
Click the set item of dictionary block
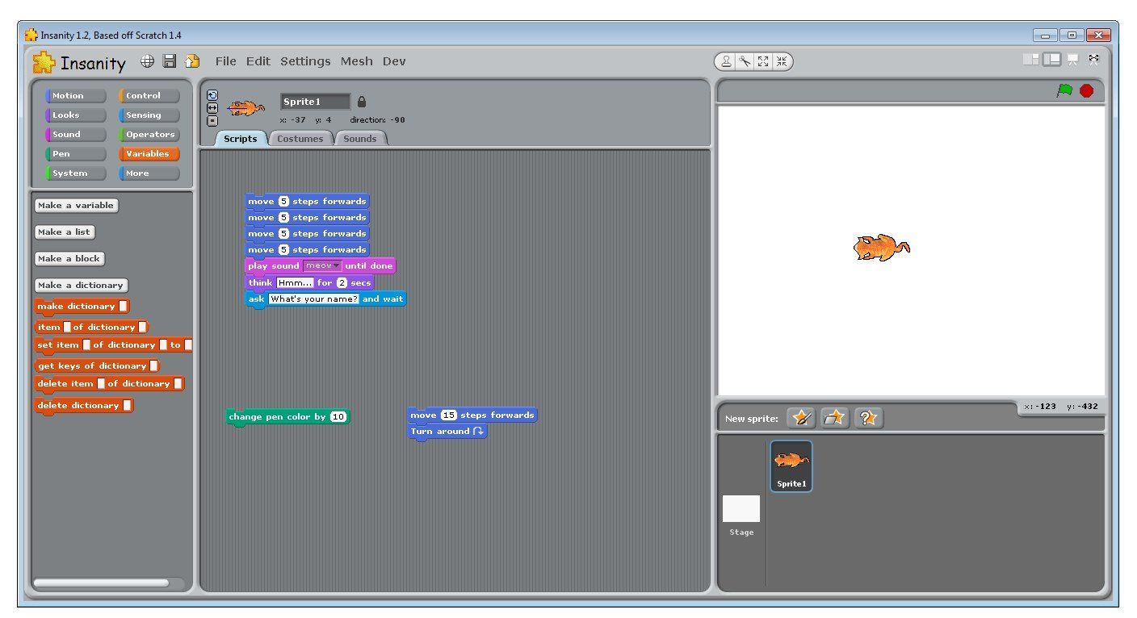pos(114,345)
